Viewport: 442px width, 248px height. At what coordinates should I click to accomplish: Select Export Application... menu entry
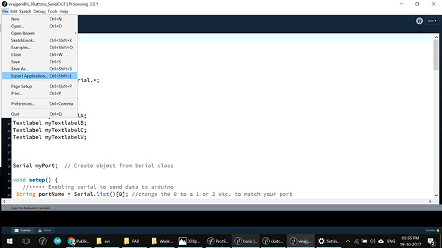click(x=39, y=76)
